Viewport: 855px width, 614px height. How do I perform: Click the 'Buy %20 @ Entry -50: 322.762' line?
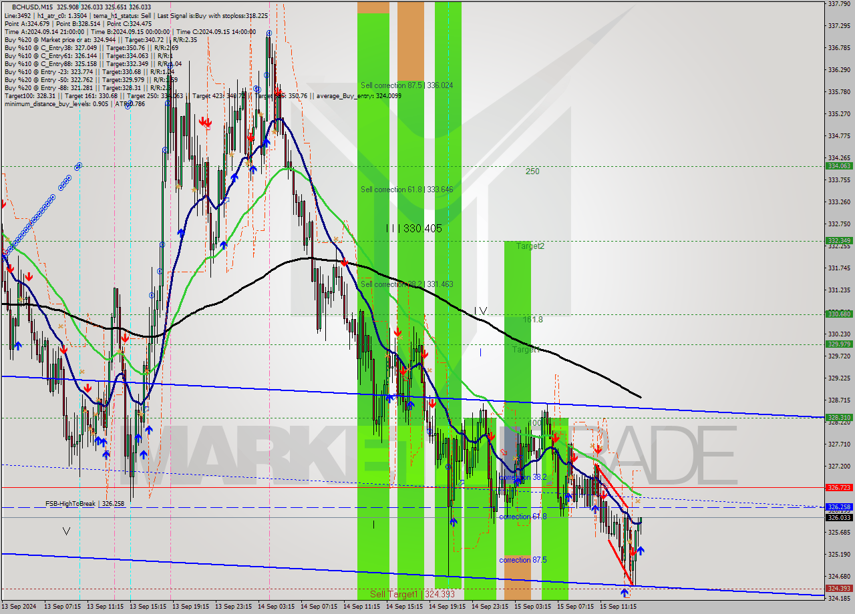click(x=91, y=79)
